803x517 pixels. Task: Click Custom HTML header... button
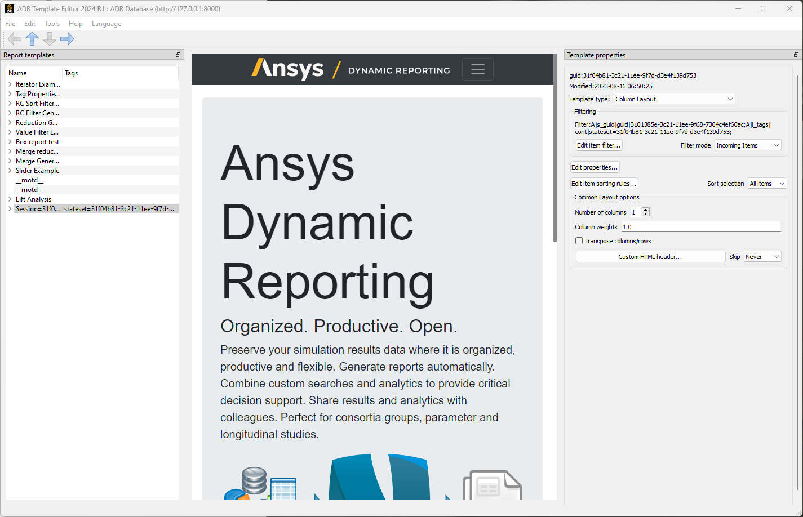tap(650, 257)
